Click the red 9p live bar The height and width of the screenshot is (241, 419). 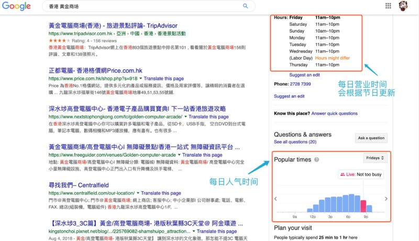point(363,206)
